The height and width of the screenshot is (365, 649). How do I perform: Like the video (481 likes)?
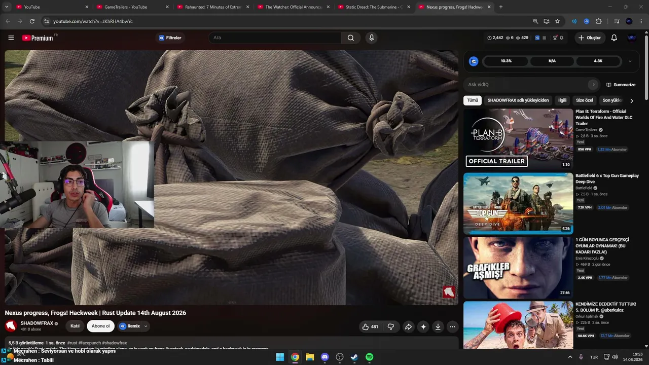370,327
